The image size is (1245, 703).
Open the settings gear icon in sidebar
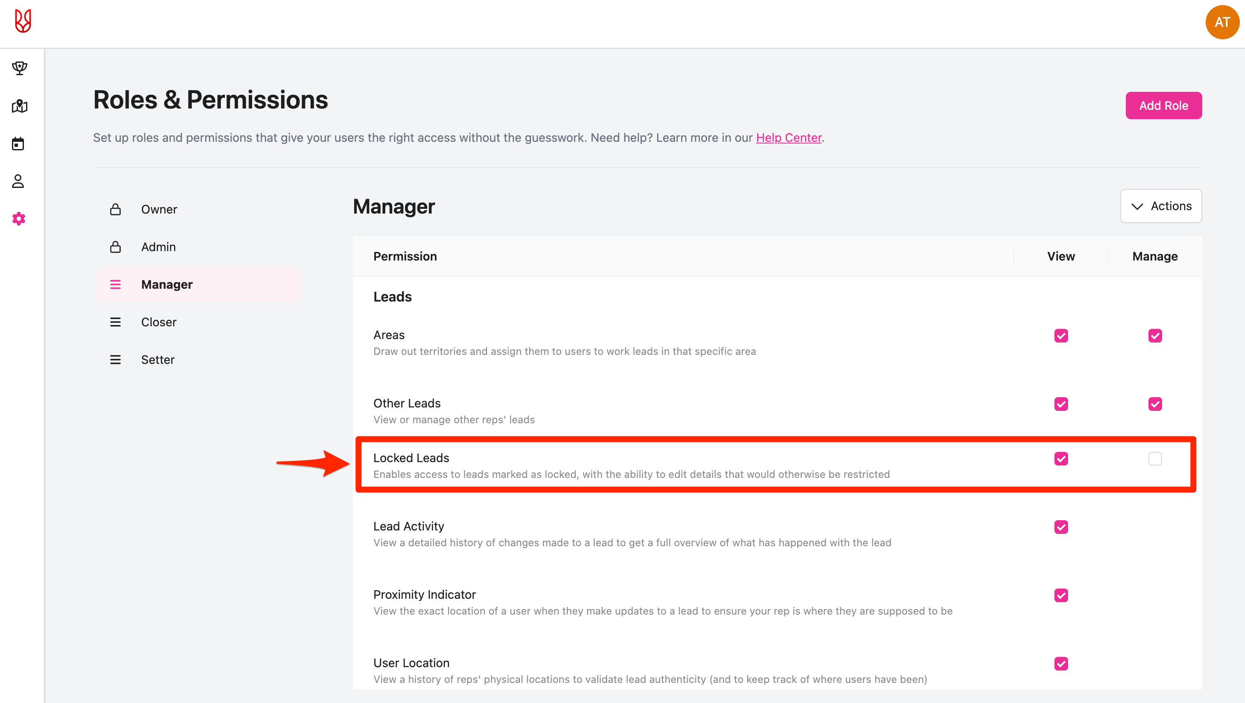pyautogui.click(x=19, y=219)
